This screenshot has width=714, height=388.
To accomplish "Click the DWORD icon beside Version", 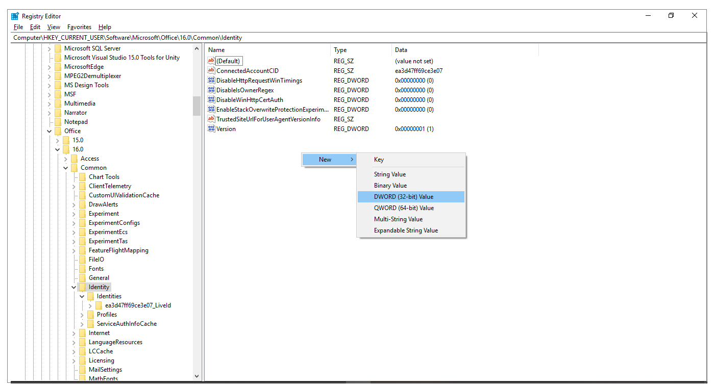I will (x=211, y=128).
